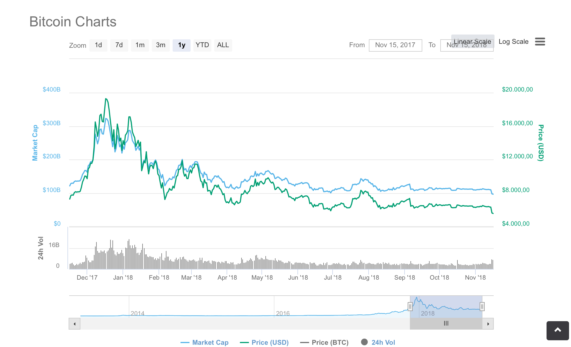Set zoom to 1d
This screenshot has height=347, width=571.
coord(98,45)
